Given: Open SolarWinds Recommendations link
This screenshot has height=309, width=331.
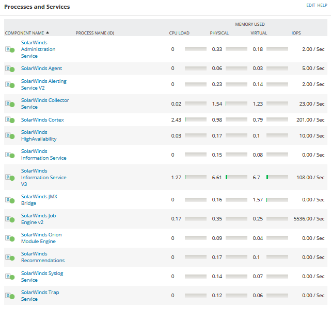Looking at the screenshot, I should pyautogui.click(x=43, y=257).
